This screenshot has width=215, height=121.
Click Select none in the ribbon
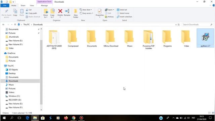123,13
